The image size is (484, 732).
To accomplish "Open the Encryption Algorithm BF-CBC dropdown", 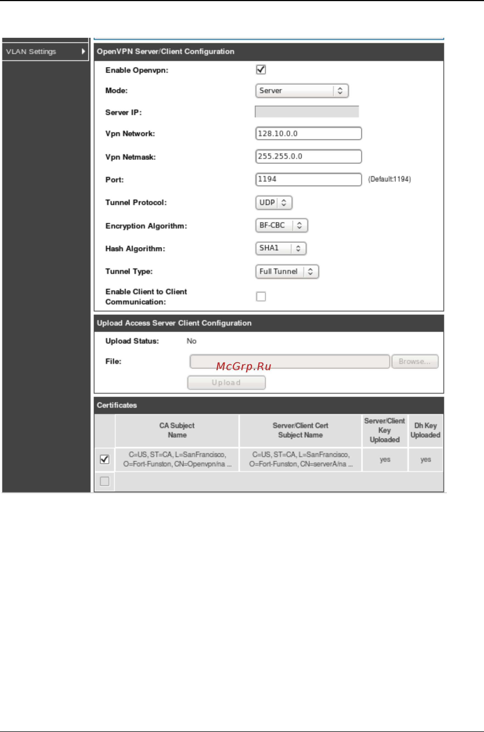I will click(281, 225).
